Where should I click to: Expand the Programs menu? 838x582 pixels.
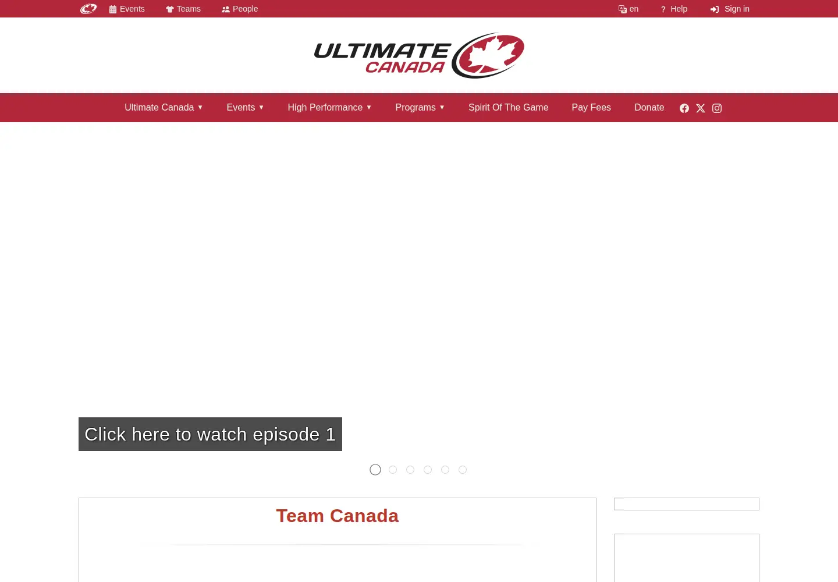point(420,108)
